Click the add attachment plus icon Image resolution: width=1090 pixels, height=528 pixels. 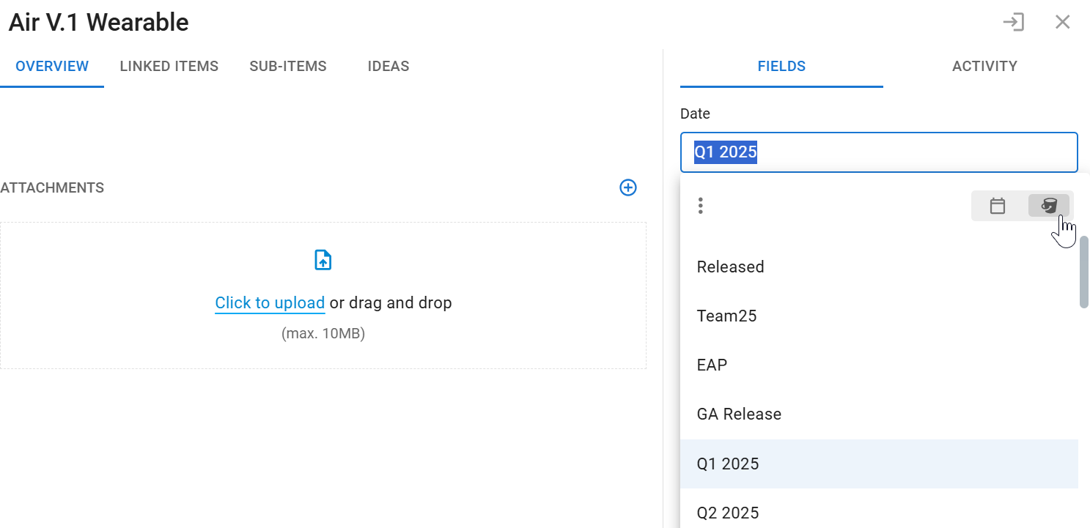point(628,188)
